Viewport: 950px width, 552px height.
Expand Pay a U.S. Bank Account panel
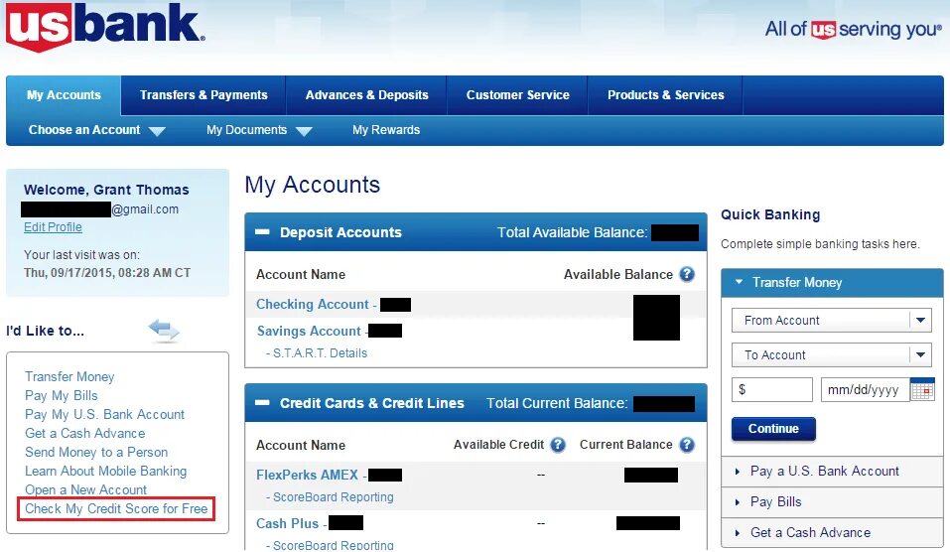tap(832, 471)
